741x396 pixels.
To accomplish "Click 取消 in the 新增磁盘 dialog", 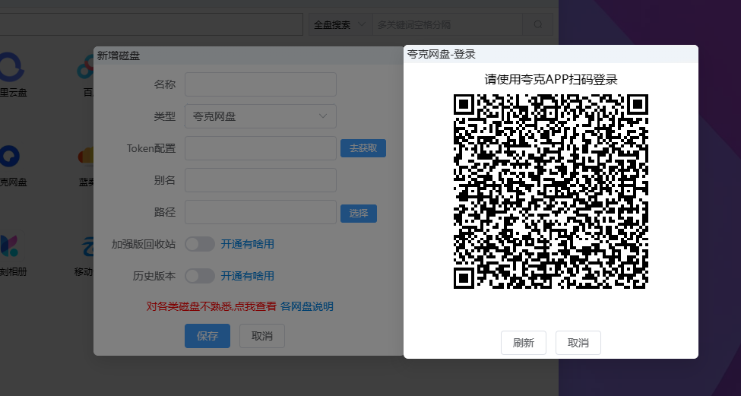I will tap(261, 336).
